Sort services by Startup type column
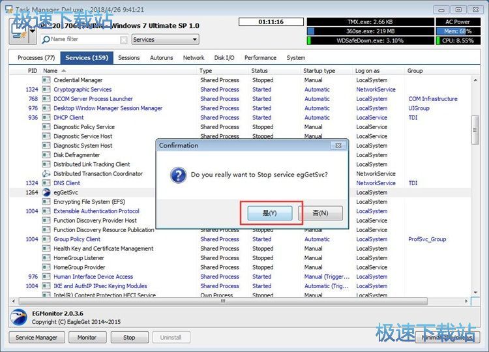This screenshot has height=352, width=489. point(319,70)
